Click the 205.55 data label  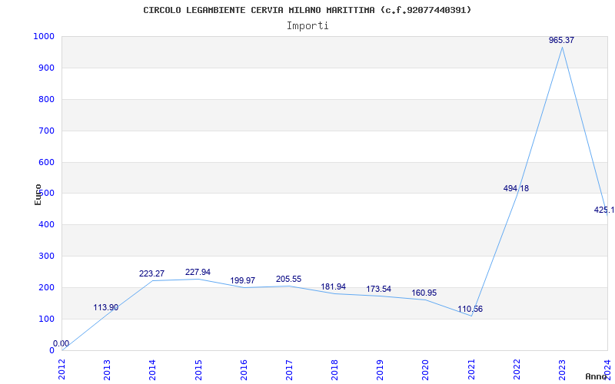point(288,280)
